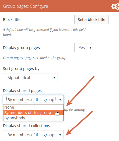Click the arrow of Alphabetical dropdown
The height and width of the screenshot is (141, 119).
pyautogui.click(x=54, y=78)
